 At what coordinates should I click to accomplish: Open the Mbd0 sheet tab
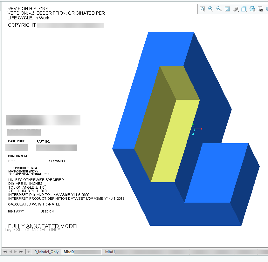point(67,251)
